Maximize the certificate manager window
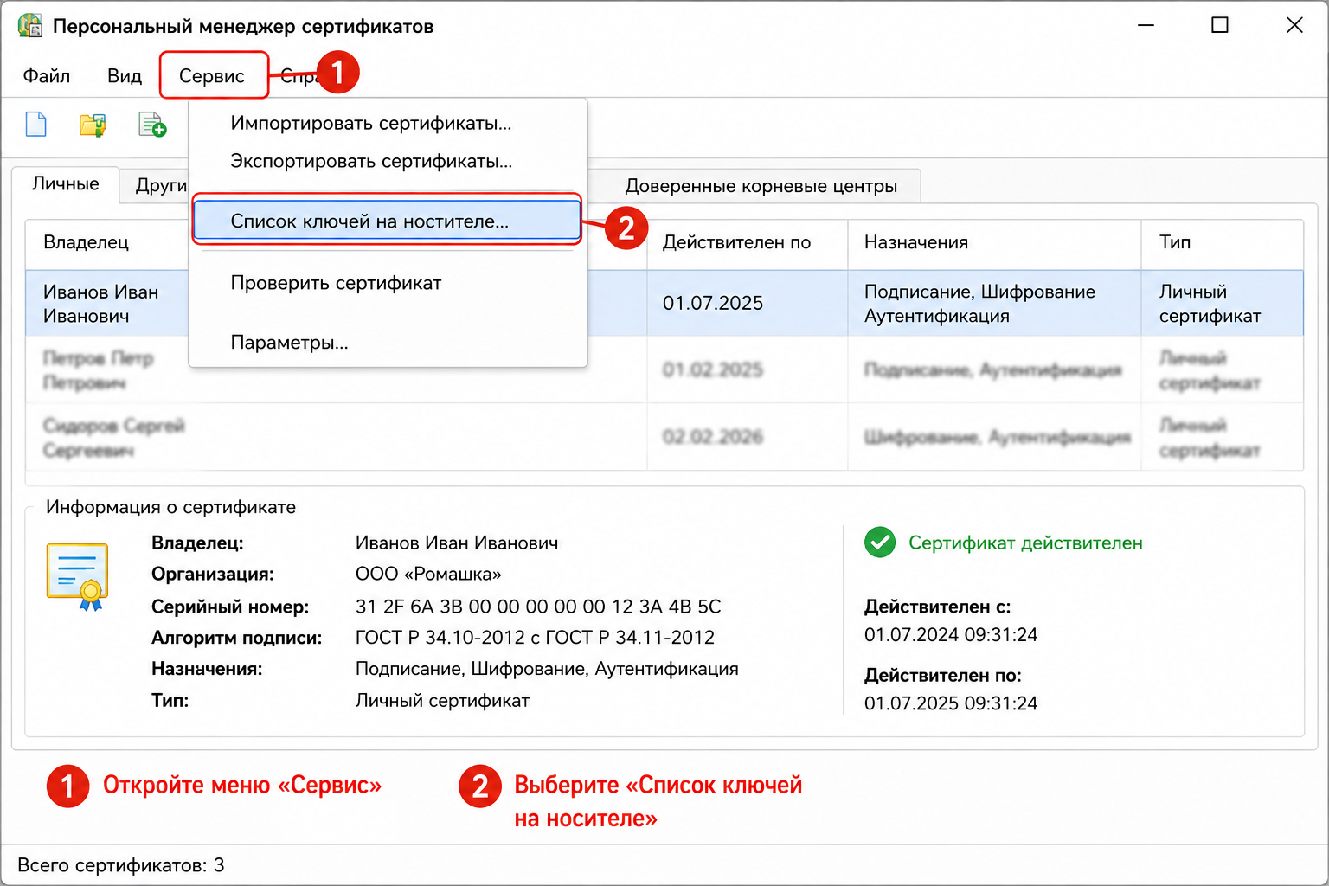The width and height of the screenshot is (1329, 886). (x=1220, y=25)
